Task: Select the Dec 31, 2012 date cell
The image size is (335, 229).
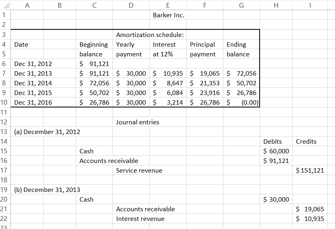Action: [33, 64]
